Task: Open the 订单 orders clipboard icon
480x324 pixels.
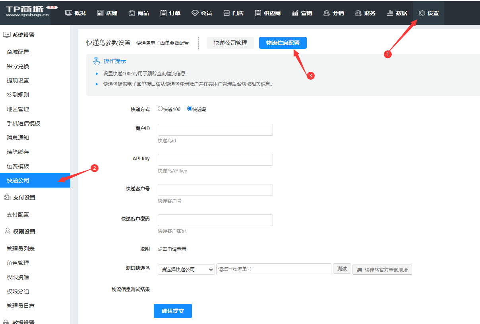Action: [x=163, y=13]
